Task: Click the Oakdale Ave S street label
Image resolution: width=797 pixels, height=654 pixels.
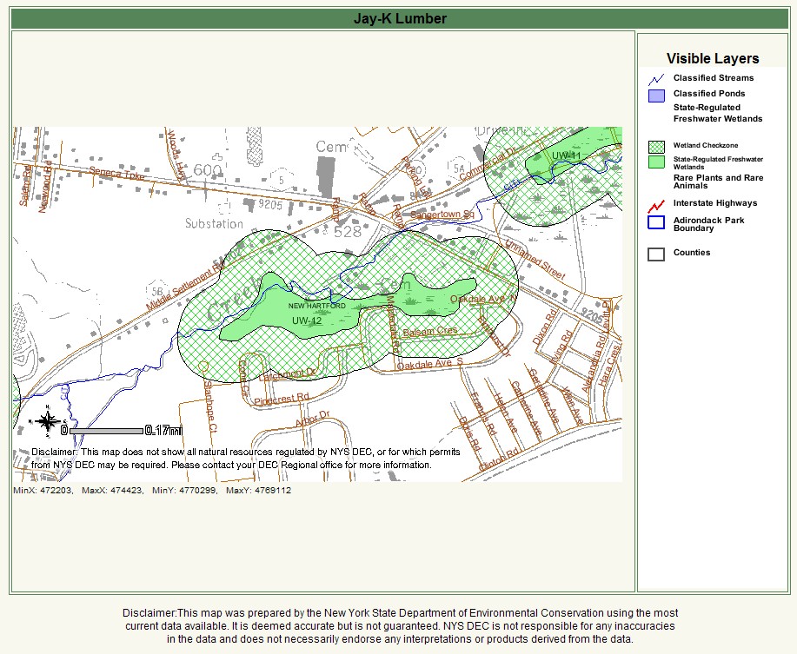Action: tap(430, 364)
